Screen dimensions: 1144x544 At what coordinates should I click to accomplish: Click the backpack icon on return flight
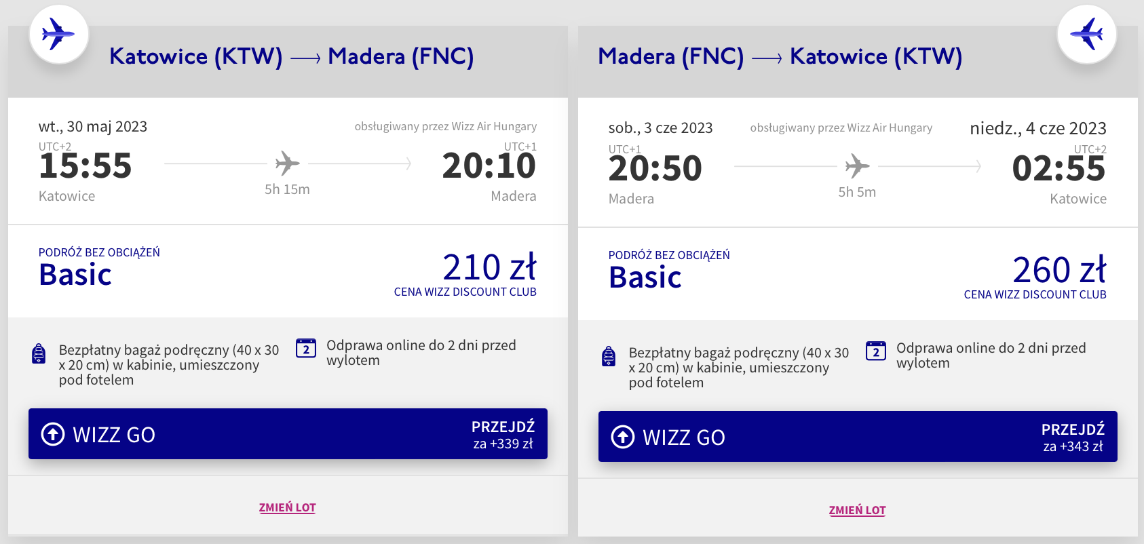click(609, 357)
